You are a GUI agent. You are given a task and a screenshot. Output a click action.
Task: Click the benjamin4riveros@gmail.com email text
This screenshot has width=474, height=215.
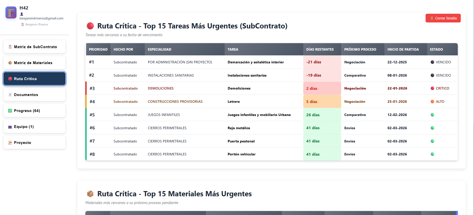41,18
